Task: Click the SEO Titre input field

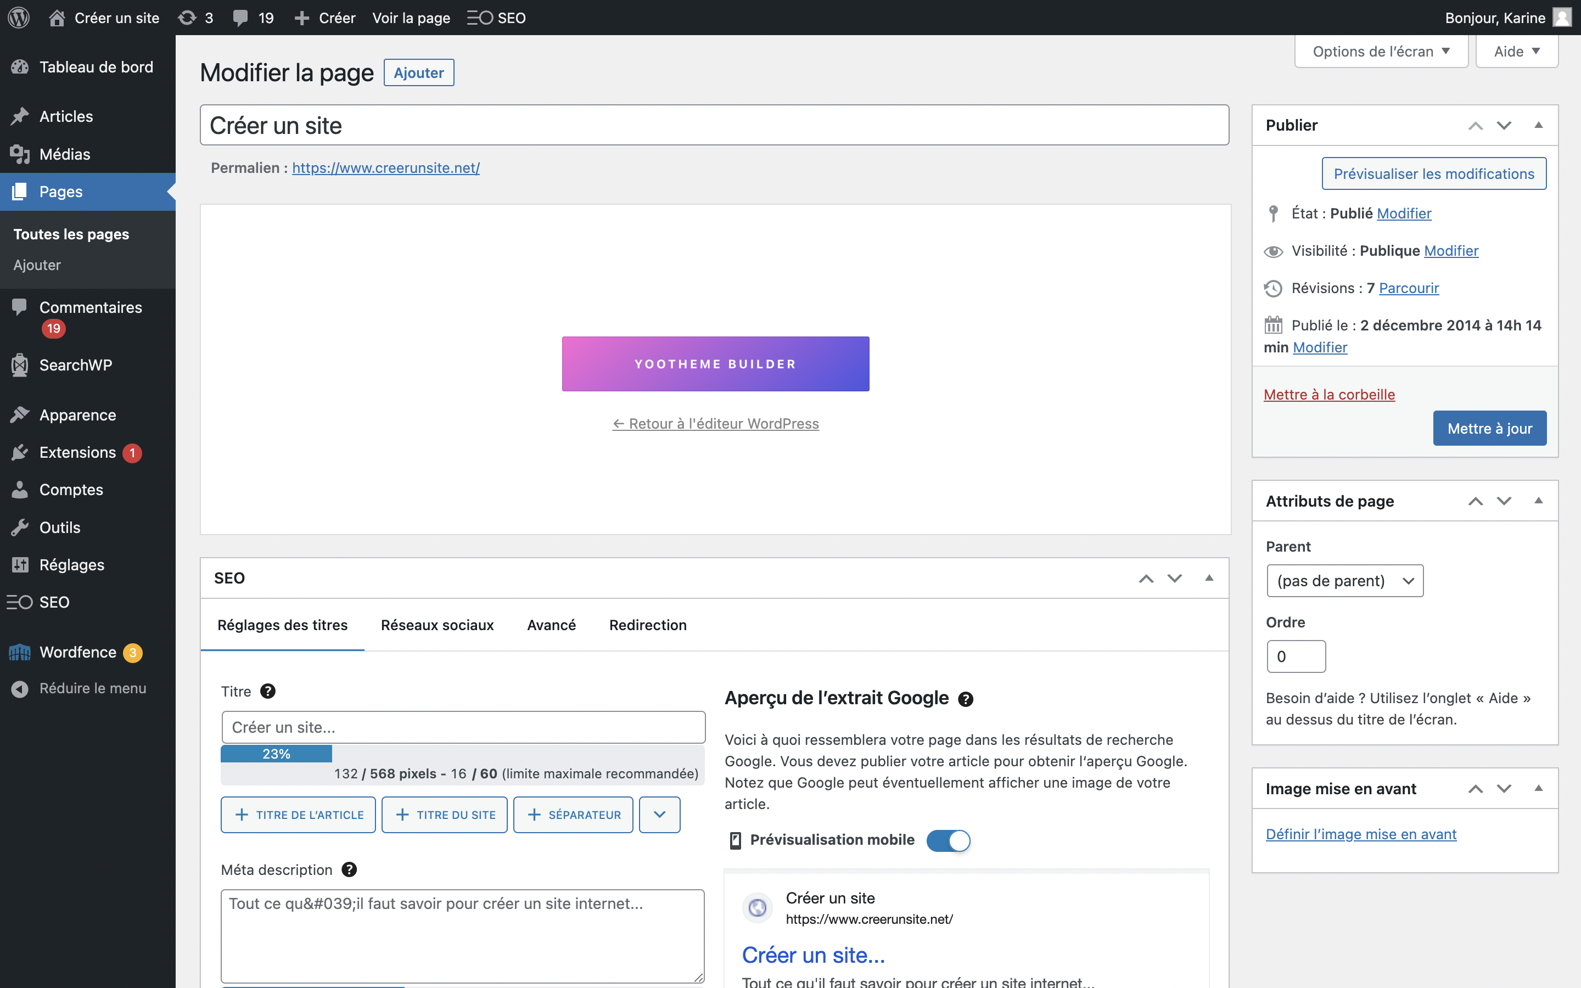Action: point(463,727)
